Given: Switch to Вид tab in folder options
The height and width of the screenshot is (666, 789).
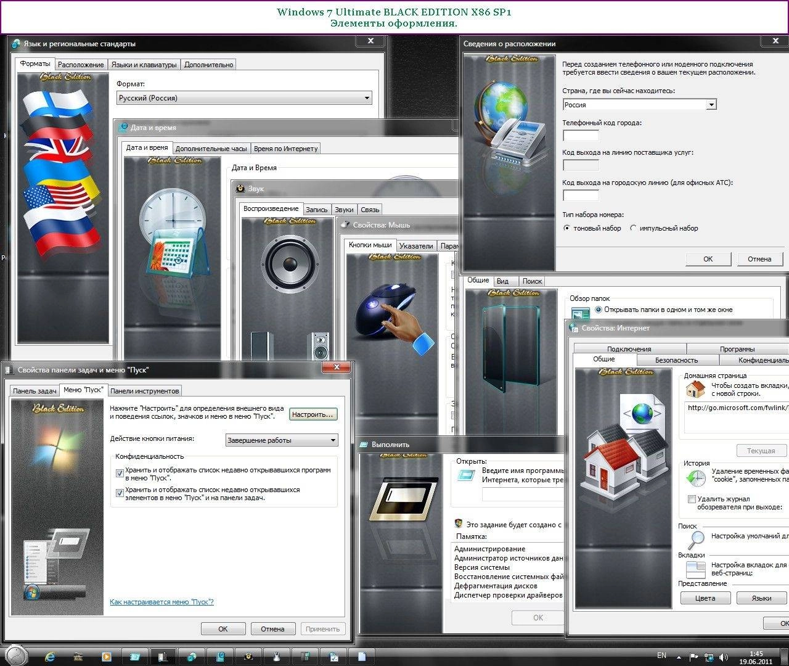Looking at the screenshot, I should click(503, 281).
